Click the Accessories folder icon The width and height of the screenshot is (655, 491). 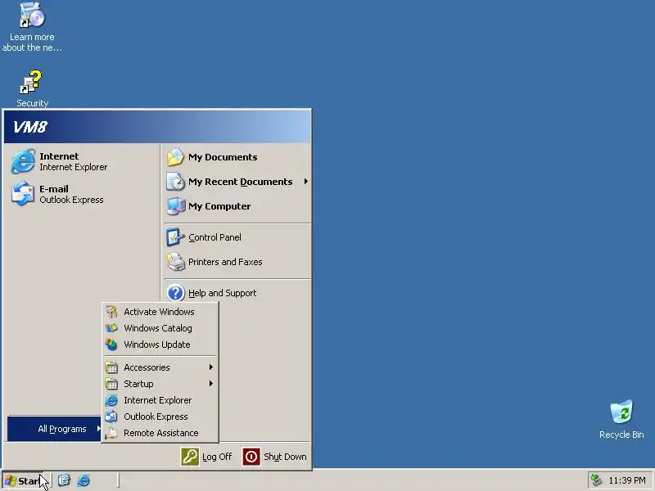click(x=111, y=367)
